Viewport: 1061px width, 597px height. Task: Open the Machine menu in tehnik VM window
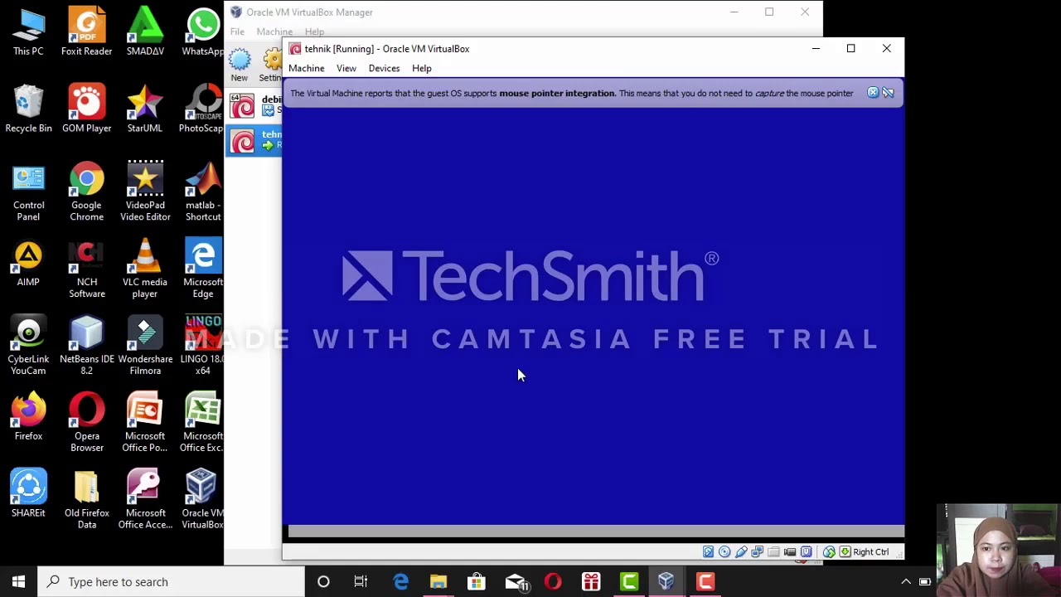point(307,68)
